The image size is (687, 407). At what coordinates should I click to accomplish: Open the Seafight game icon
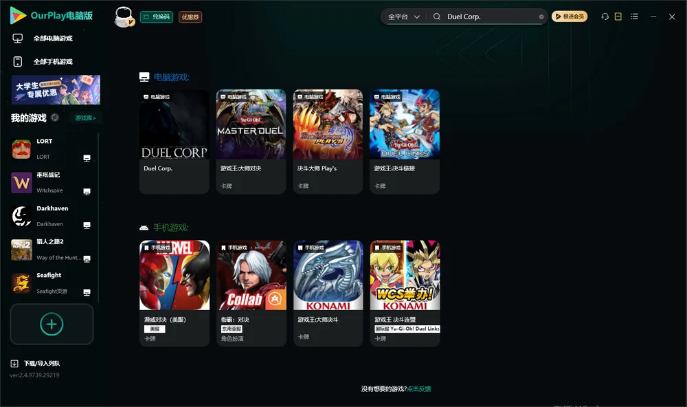(x=21, y=283)
